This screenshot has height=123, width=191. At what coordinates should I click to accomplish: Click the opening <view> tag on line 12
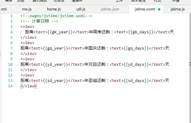click(x=27, y=75)
